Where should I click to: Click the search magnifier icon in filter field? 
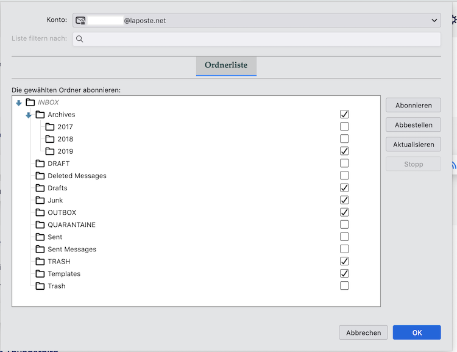[x=80, y=39]
